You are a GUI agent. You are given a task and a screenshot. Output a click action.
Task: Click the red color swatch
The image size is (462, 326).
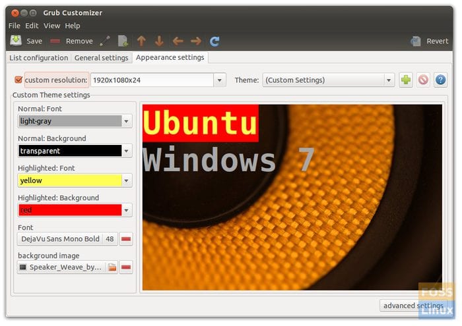coord(70,210)
